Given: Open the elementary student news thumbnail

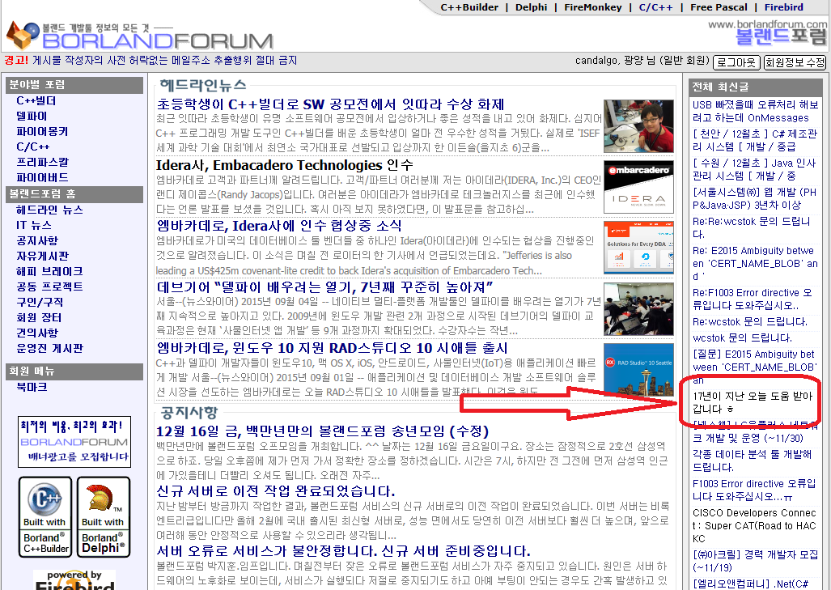Looking at the screenshot, I should [x=638, y=125].
